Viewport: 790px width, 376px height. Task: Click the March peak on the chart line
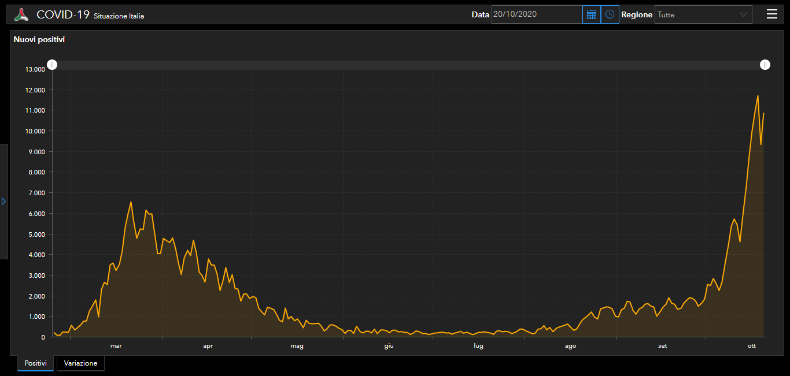click(131, 202)
